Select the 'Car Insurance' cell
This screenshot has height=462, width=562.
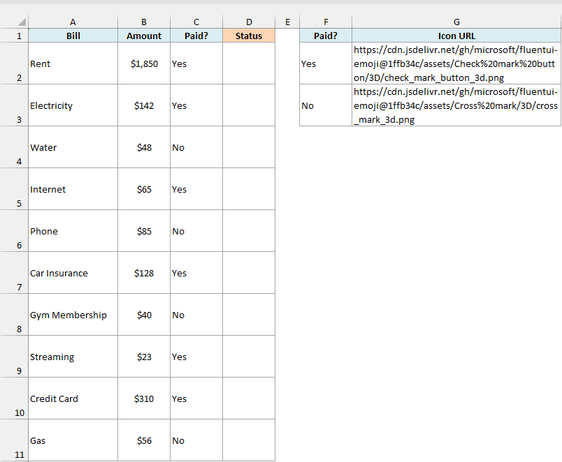73,273
